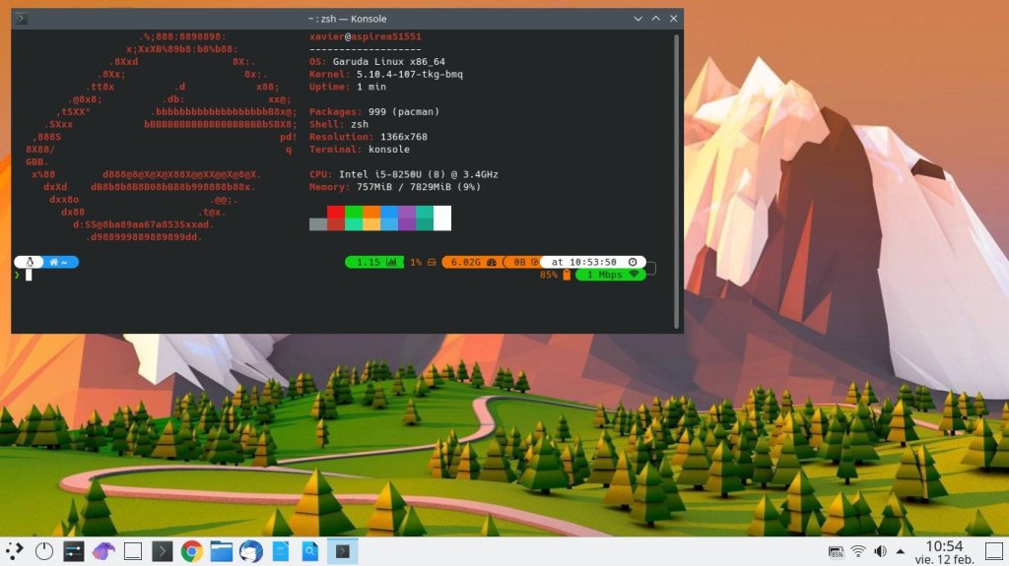1009x566 pixels.
Task: Open the blue text document app icon
Action: [x=281, y=551]
